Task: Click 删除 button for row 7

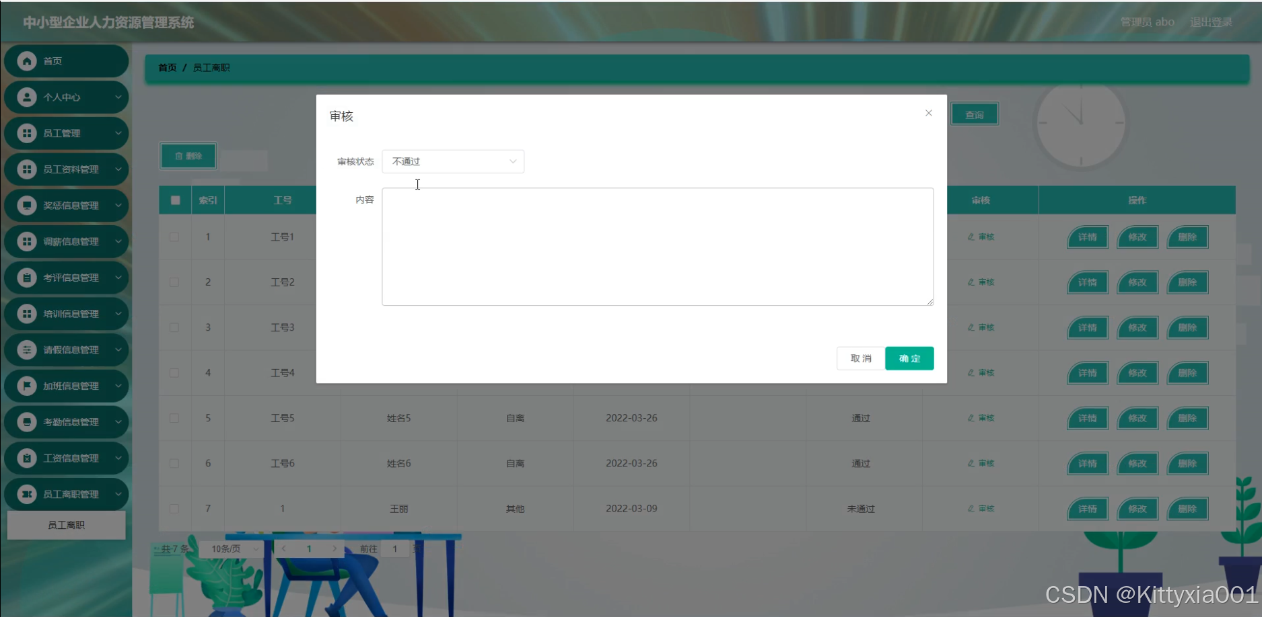Action: 1188,509
